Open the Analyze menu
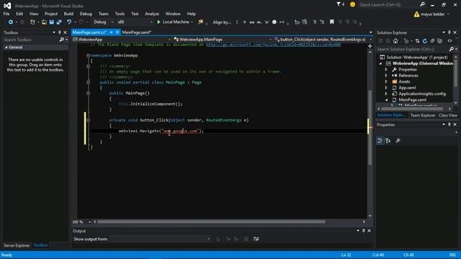 click(152, 14)
